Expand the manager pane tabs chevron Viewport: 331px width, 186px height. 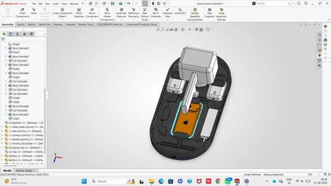[44, 34]
